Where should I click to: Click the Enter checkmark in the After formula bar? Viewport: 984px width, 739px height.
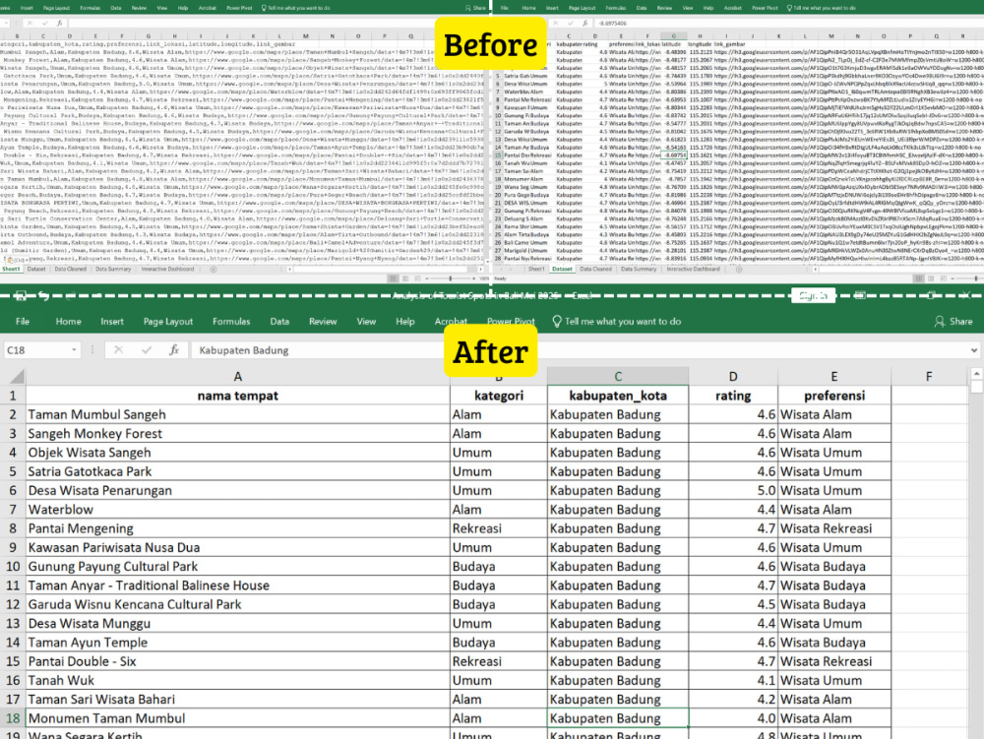147,350
